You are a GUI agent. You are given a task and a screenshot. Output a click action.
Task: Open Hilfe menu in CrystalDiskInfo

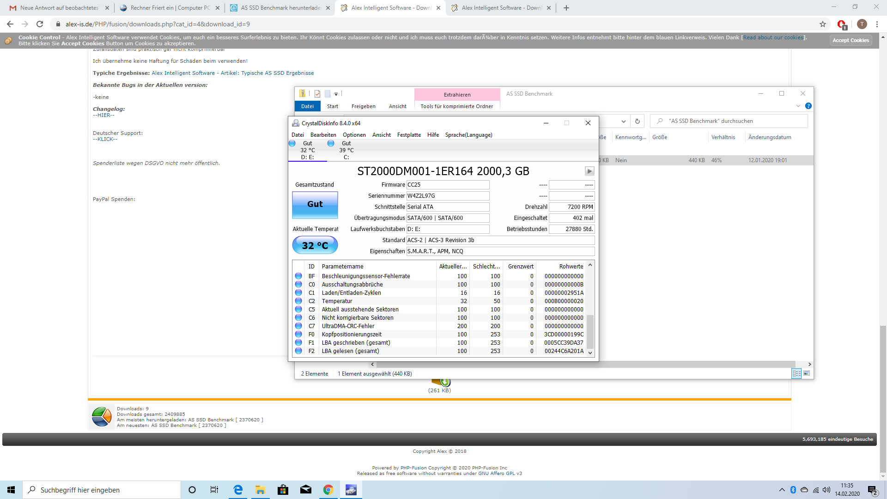[433, 135]
